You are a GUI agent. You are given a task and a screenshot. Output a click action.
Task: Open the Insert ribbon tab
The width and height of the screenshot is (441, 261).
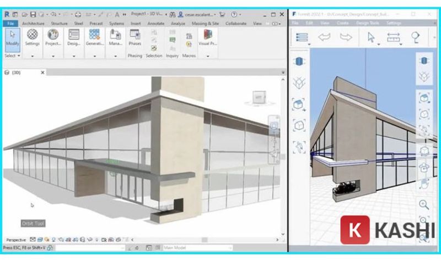coord(136,24)
